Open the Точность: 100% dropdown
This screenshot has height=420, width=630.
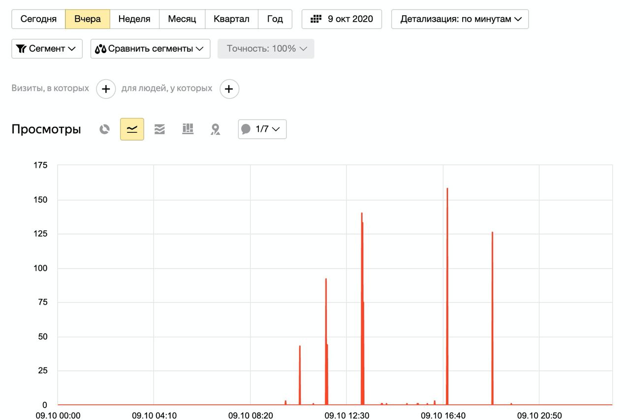tap(266, 49)
